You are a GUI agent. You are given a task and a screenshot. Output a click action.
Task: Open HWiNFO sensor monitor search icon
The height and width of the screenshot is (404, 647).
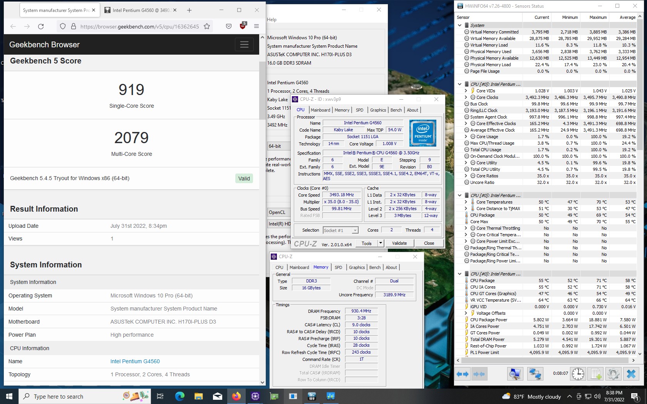[x=515, y=374]
